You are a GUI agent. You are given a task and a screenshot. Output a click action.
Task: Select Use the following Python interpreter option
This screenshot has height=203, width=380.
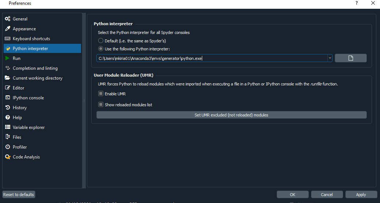click(x=101, y=49)
